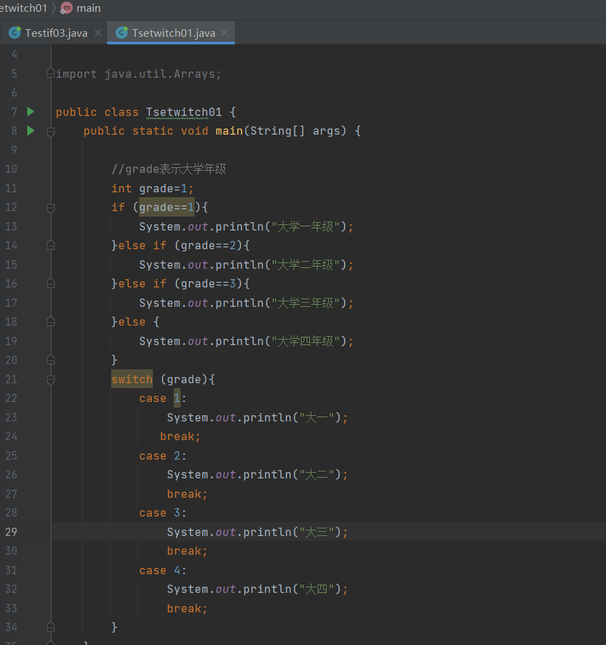Click fold end marker on line 20
This screenshot has width=606, height=645.
coord(51,360)
